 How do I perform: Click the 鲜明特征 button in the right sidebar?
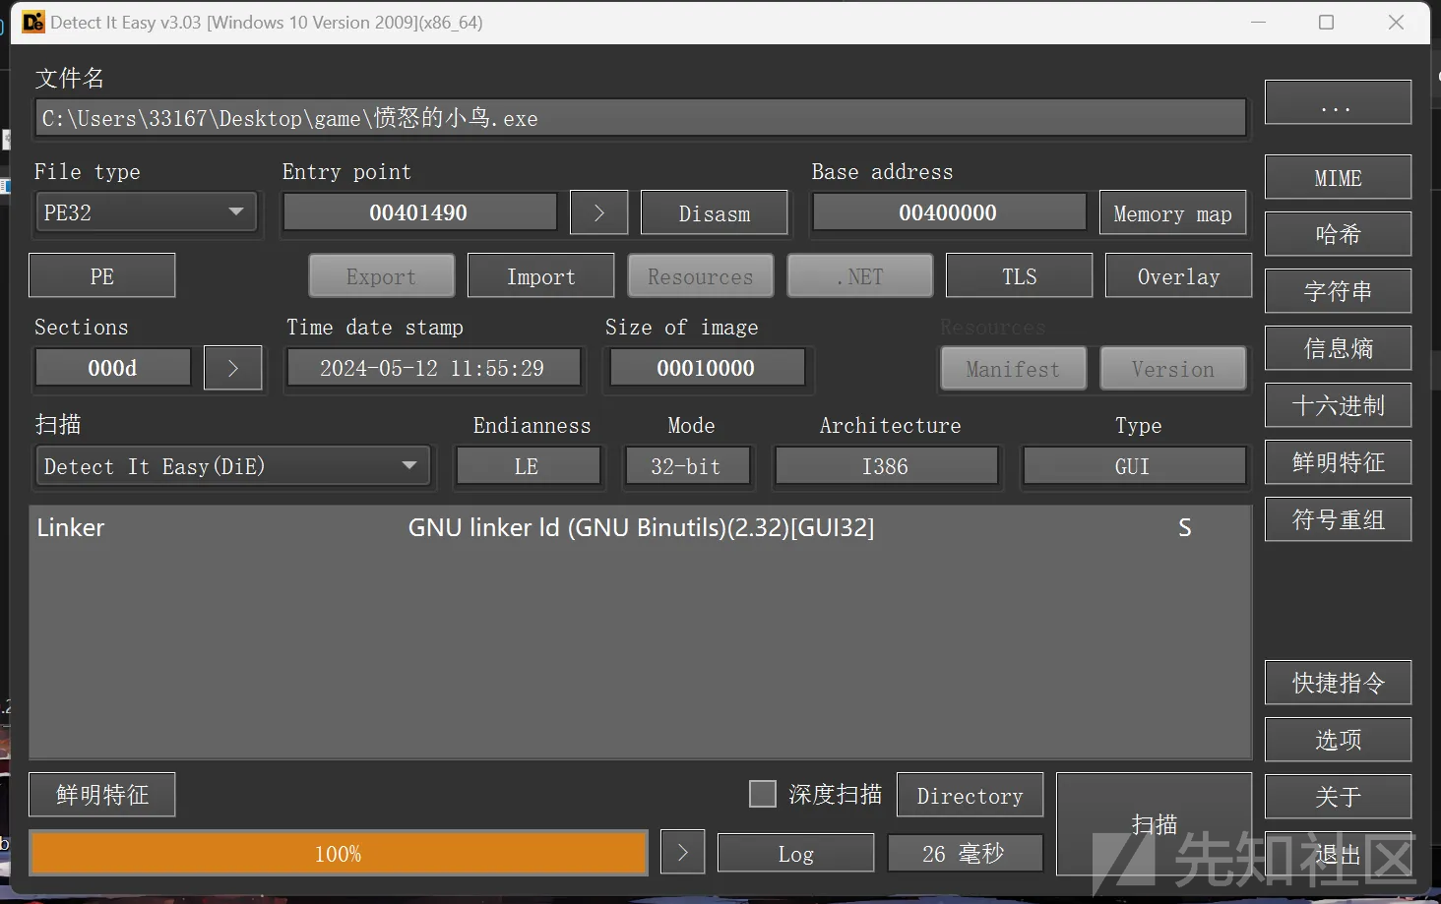[x=1338, y=463]
